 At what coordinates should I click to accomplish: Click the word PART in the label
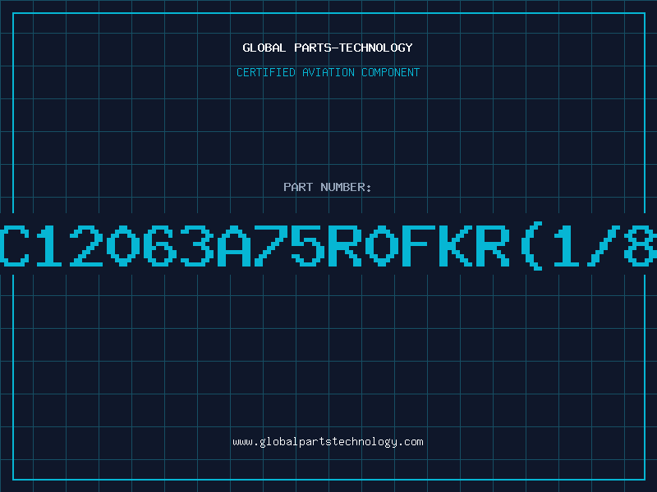pos(298,187)
